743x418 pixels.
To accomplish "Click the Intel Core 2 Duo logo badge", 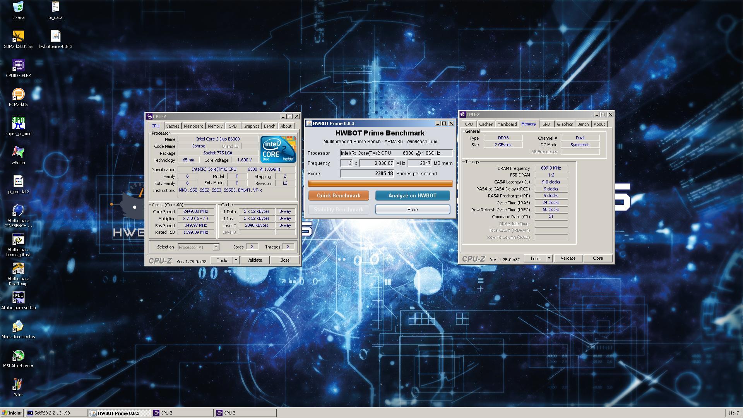I will 278,149.
